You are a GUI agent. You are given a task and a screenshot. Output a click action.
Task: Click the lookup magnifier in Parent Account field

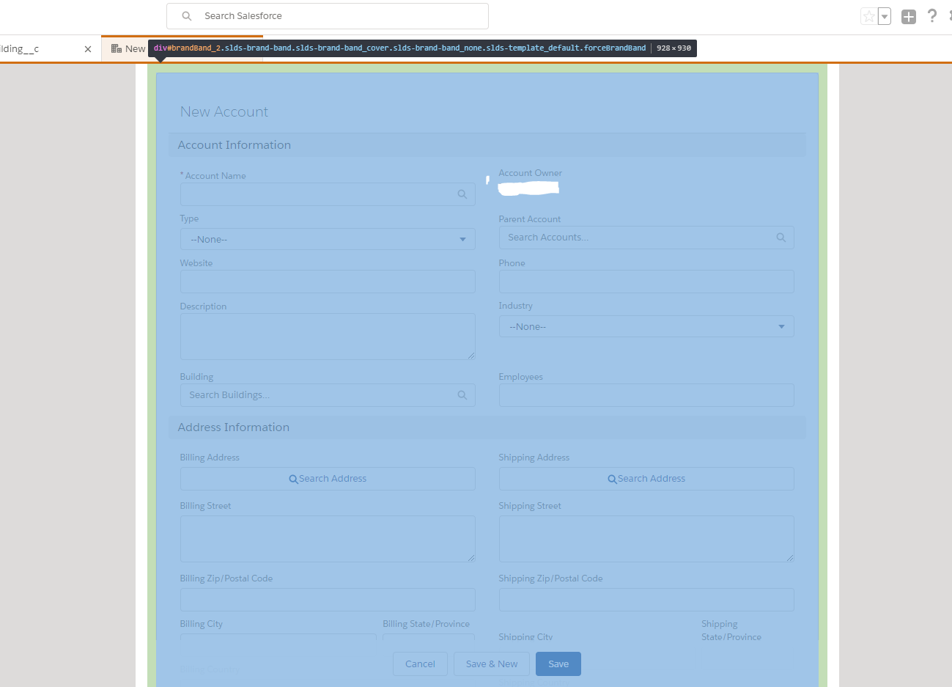coord(781,237)
